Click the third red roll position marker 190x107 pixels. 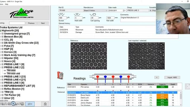(x=113, y=77)
